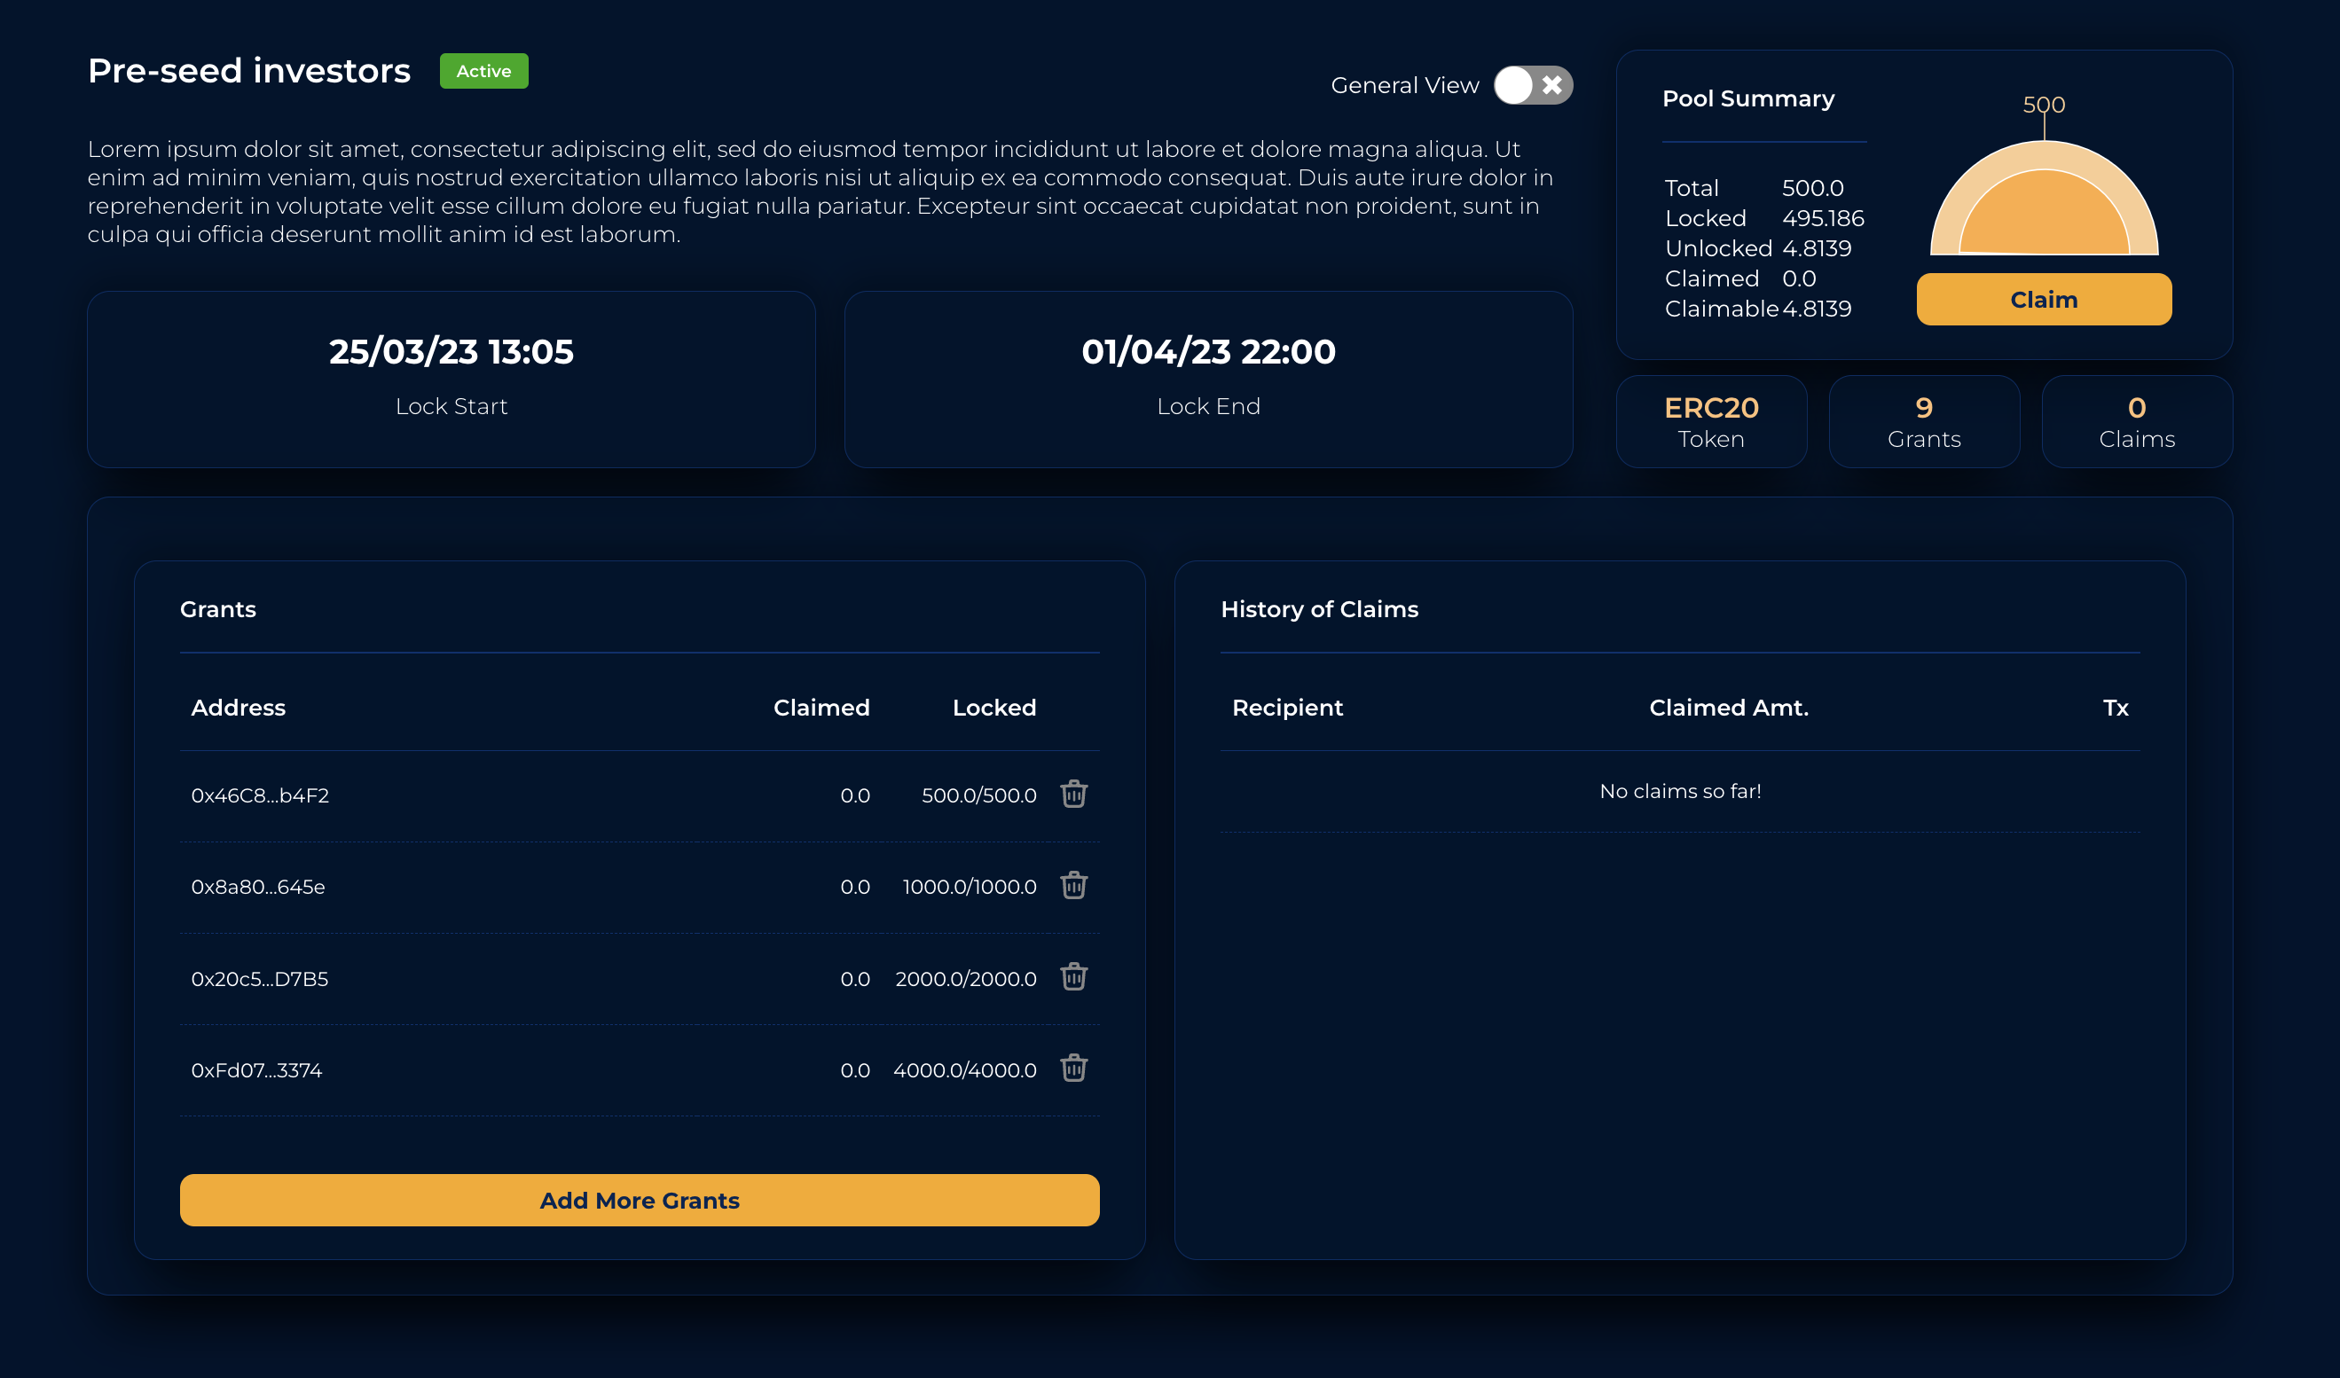The width and height of the screenshot is (2340, 1378).
Task: Click the Tx column header
Action: pos(2115,708)
